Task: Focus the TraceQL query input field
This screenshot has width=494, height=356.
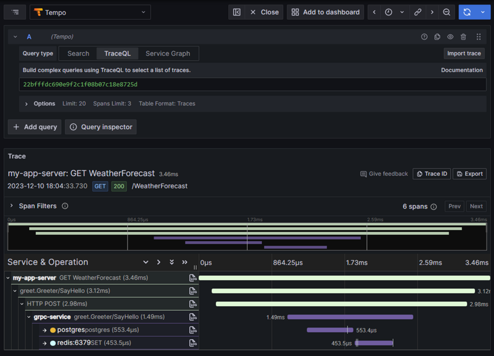Action: coord(253,84)
